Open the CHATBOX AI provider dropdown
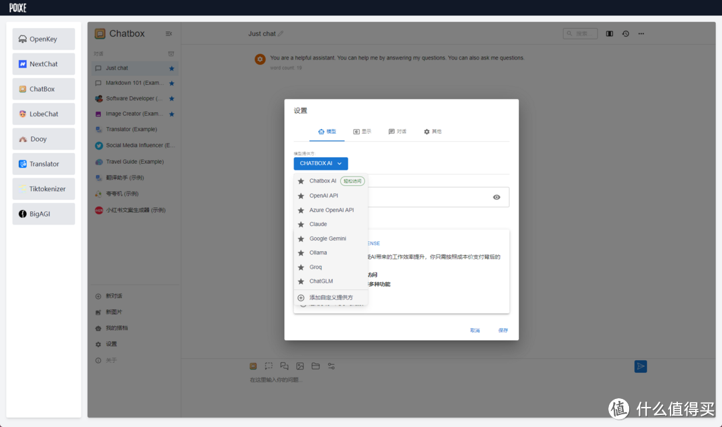Image resolution: width=722 pixels, height=427 pixels. pos(320,163)
